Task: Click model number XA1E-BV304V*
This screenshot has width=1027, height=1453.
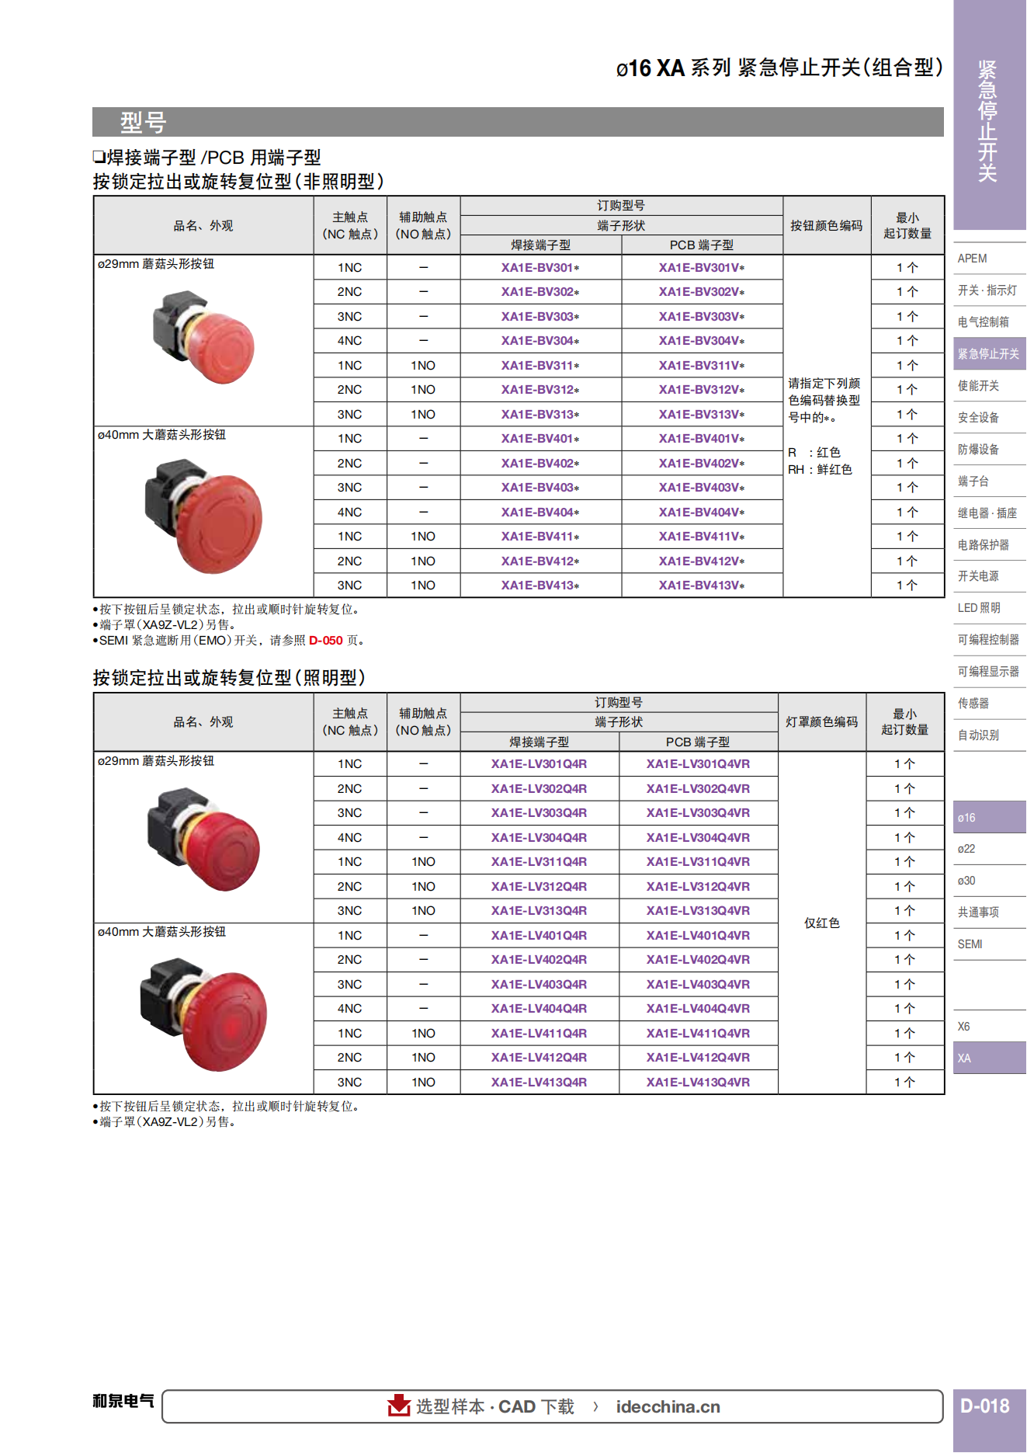Action: [702, 341]
